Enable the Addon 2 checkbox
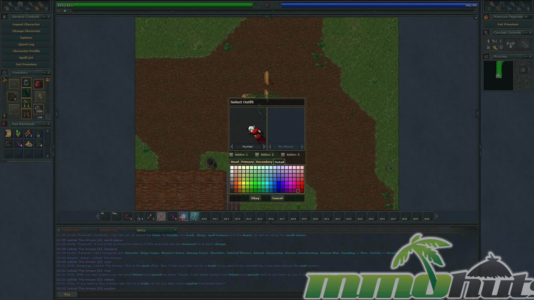The height and width of the screenshot is (300, 534). pos(257,155)
